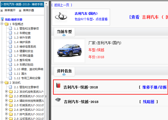Click the page icon next to 1.10 噪音、振动和异响
168x120 pixels.
click(x=10, y=69)
